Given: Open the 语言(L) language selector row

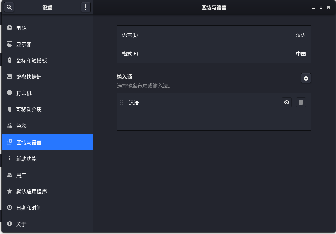Looking at the screenshot, I should (214, 35).
